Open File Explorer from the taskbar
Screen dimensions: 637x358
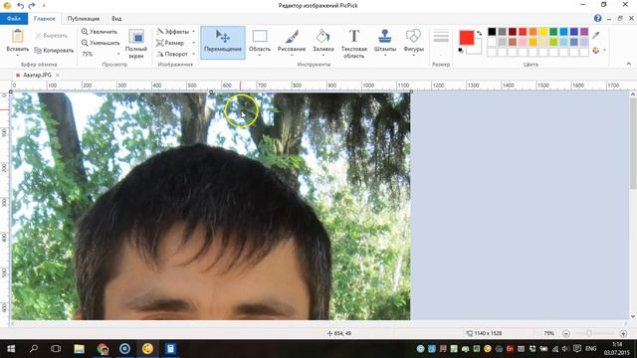click(x=79, y=349)
